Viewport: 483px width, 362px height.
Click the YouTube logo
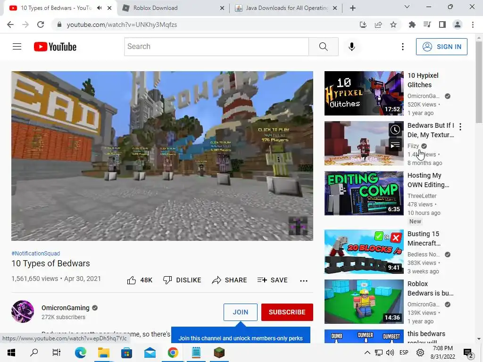(55, 47)
